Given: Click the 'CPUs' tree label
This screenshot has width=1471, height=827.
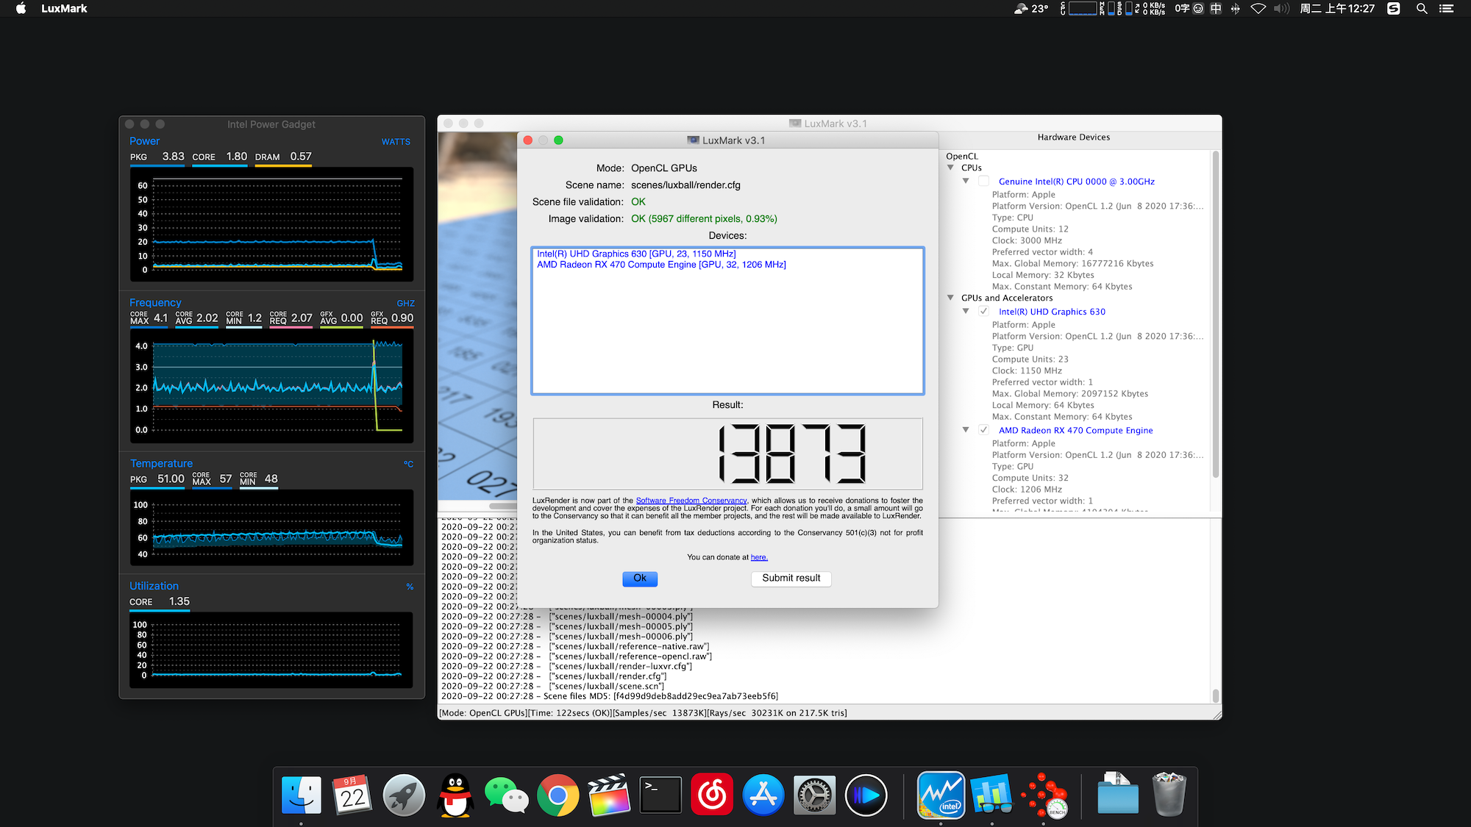Looking at the screenshot, I should click(972, 168).
